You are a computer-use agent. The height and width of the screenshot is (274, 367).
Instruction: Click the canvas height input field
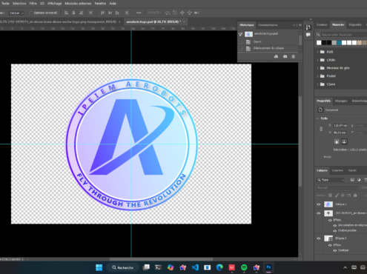pyautogui.click(x=340, y=133)
